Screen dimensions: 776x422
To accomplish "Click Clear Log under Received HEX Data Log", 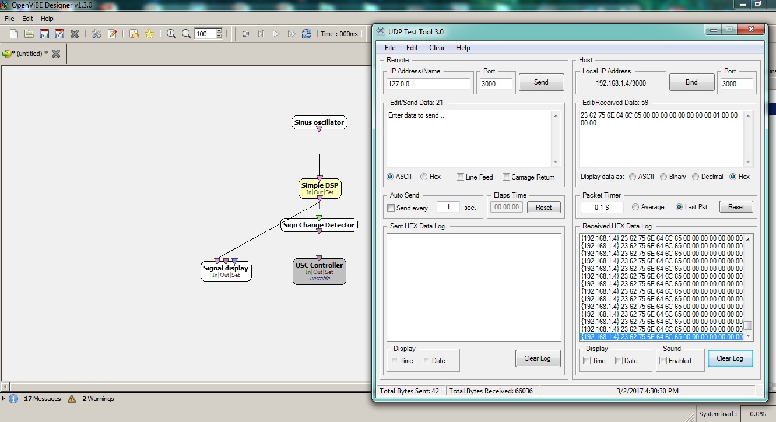I will (730, 358).
